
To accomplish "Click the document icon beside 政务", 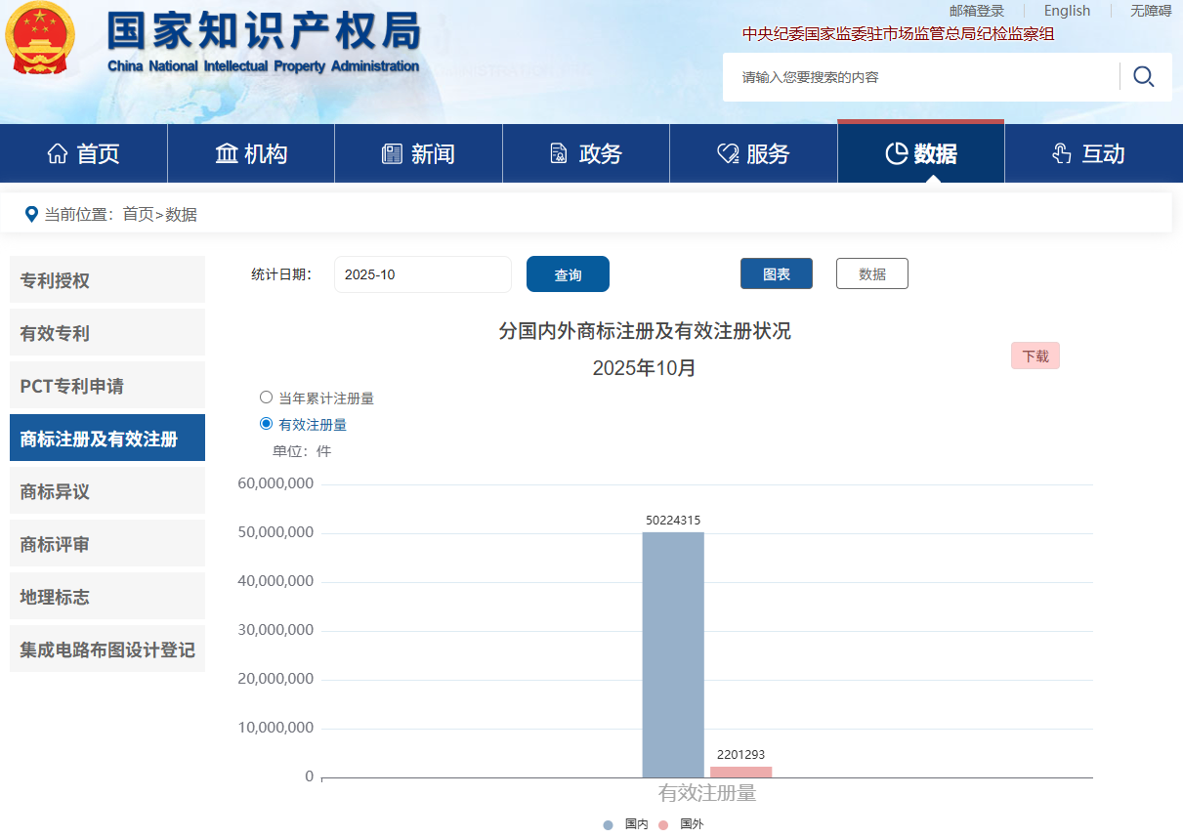I will pyautogui.click(x=559, y=153).
